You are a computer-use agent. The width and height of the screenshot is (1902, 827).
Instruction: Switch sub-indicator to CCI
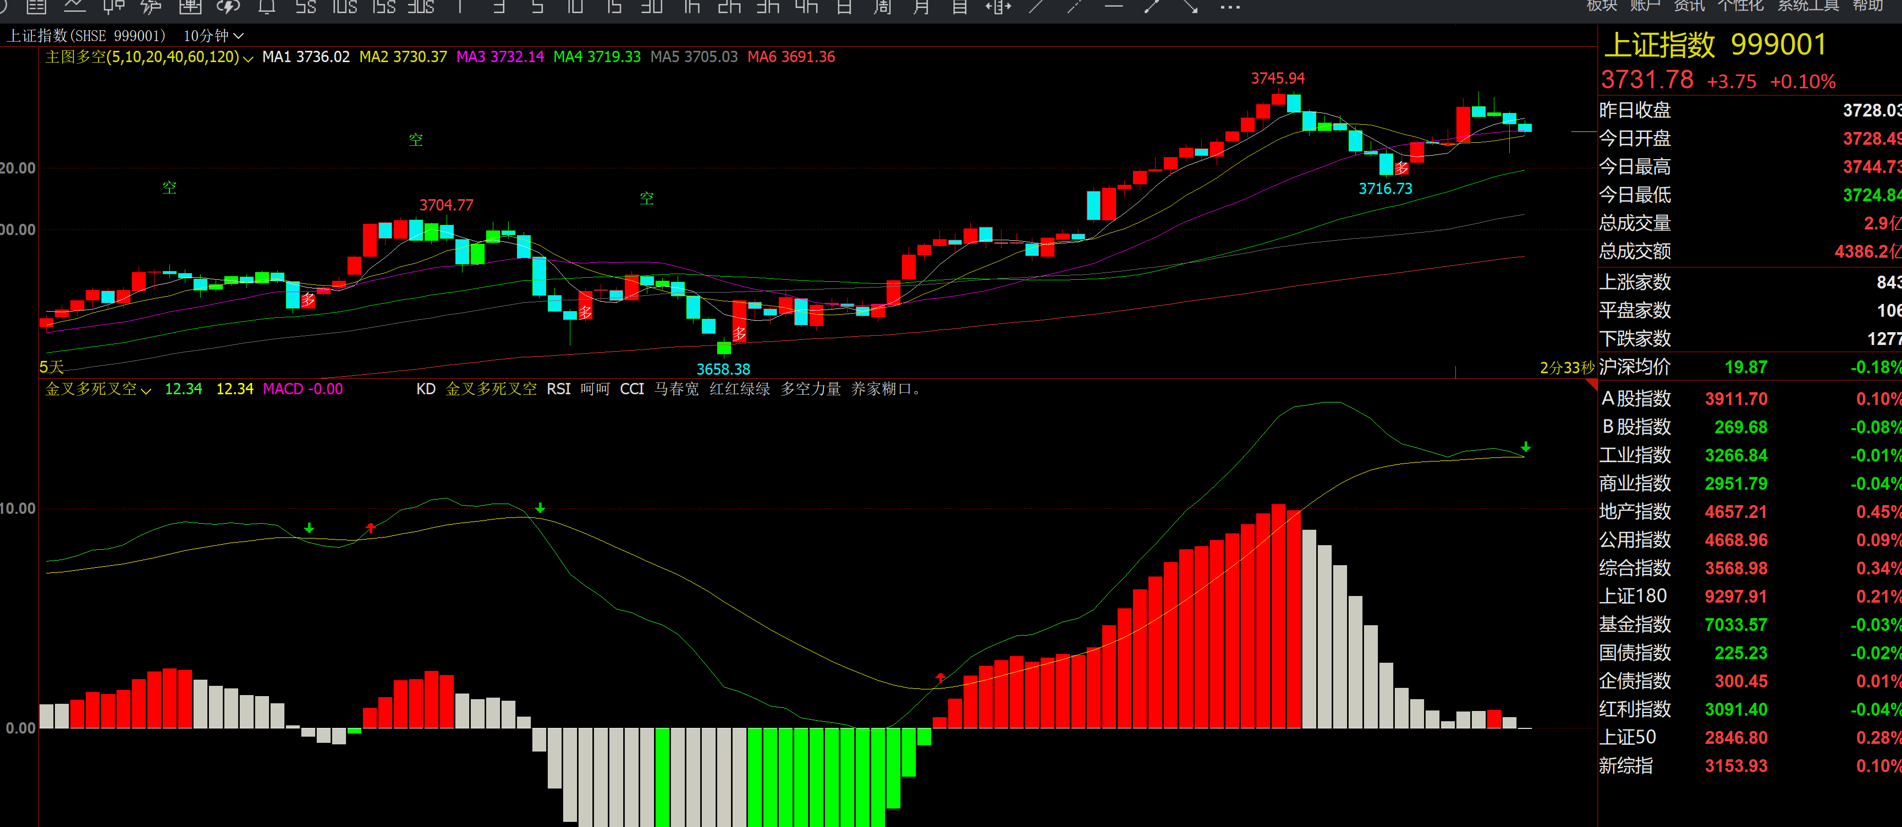click(x=632, y=389)
